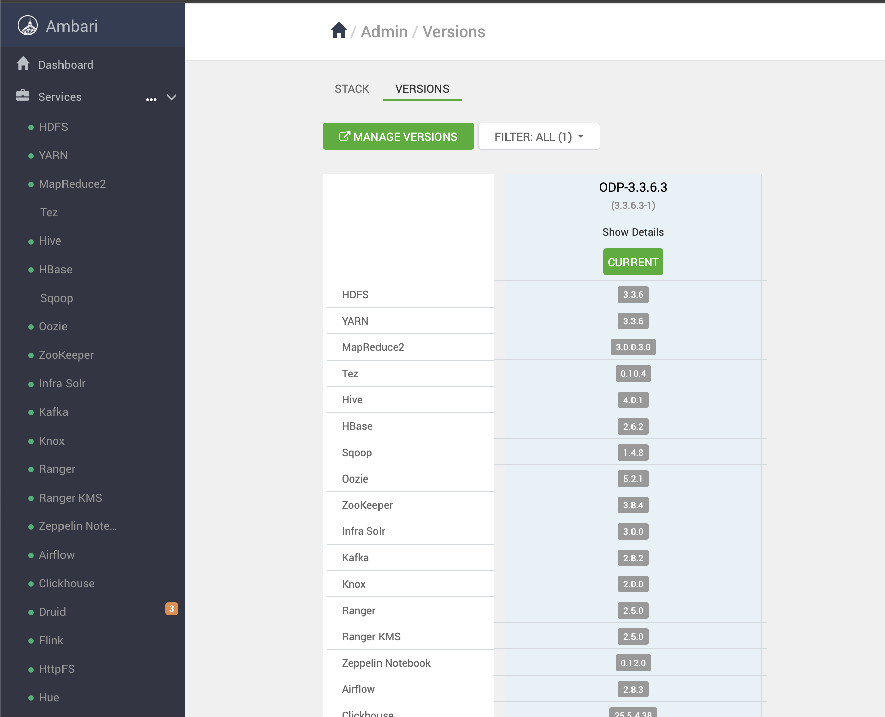Open the Services three-dots actions menu
885x717 pixels.
pyautogui.click(x=151, y=99)
